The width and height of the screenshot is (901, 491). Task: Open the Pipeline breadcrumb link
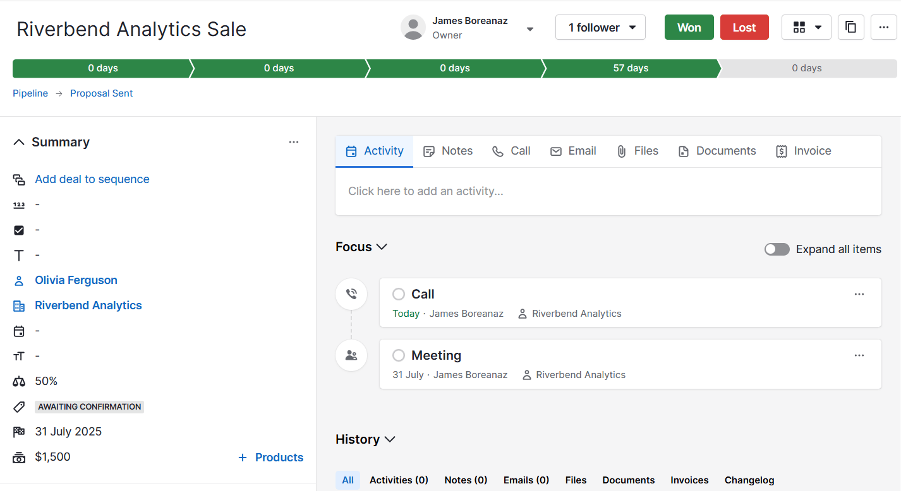30,93
